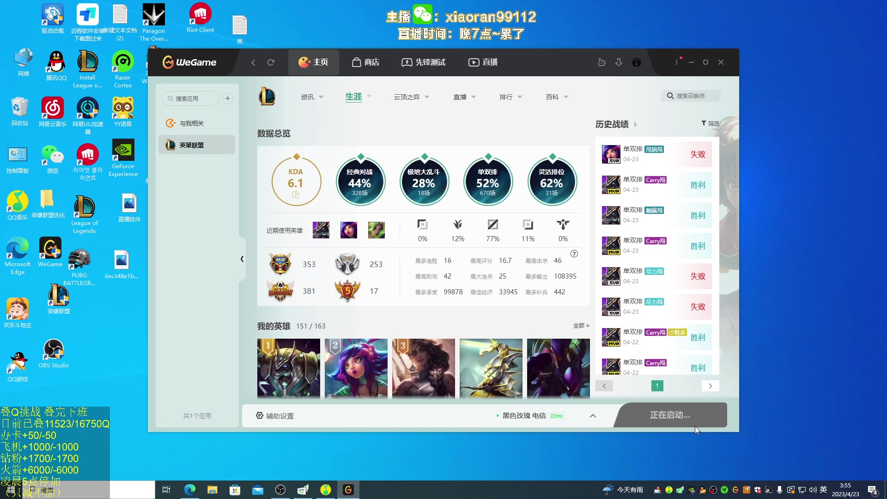Open the 灵活排位 62% win rate circle

[x=552, y=182]
